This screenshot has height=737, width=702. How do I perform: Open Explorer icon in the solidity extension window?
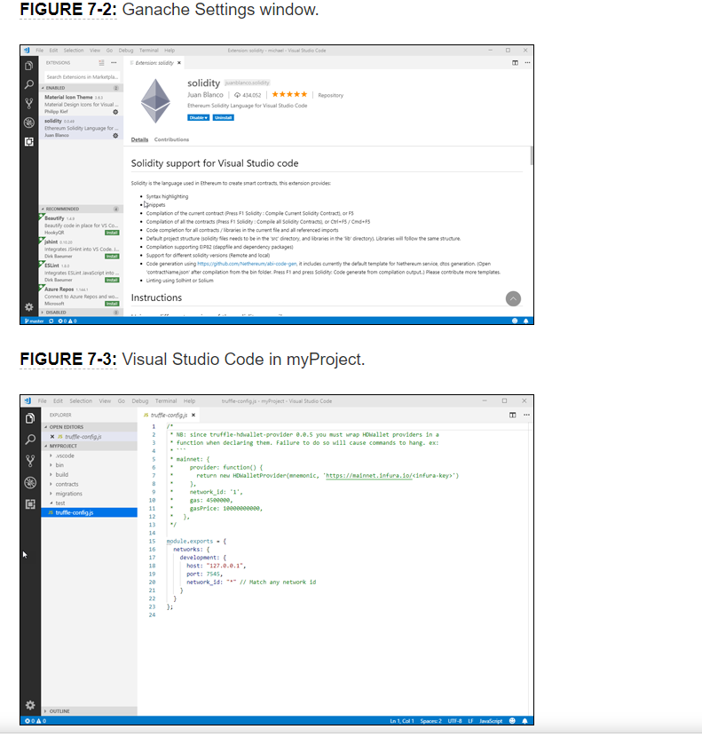coord(29,66)
